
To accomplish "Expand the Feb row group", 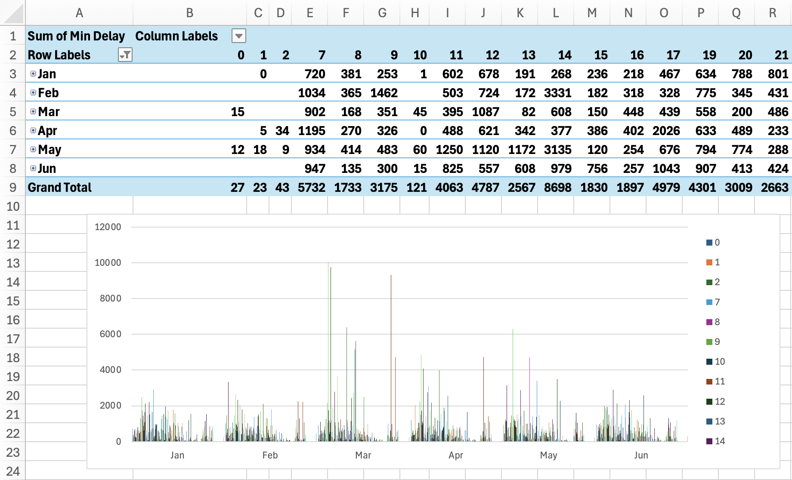I will (x=34, y=92).
